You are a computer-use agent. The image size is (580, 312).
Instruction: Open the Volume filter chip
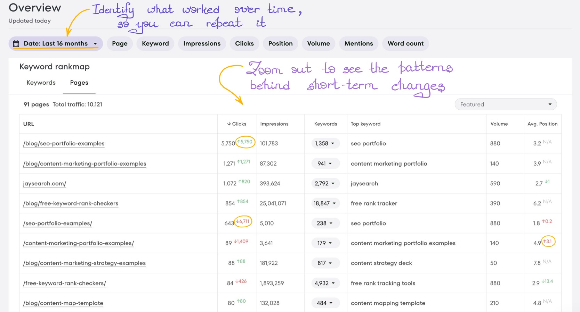click(319, 44)
